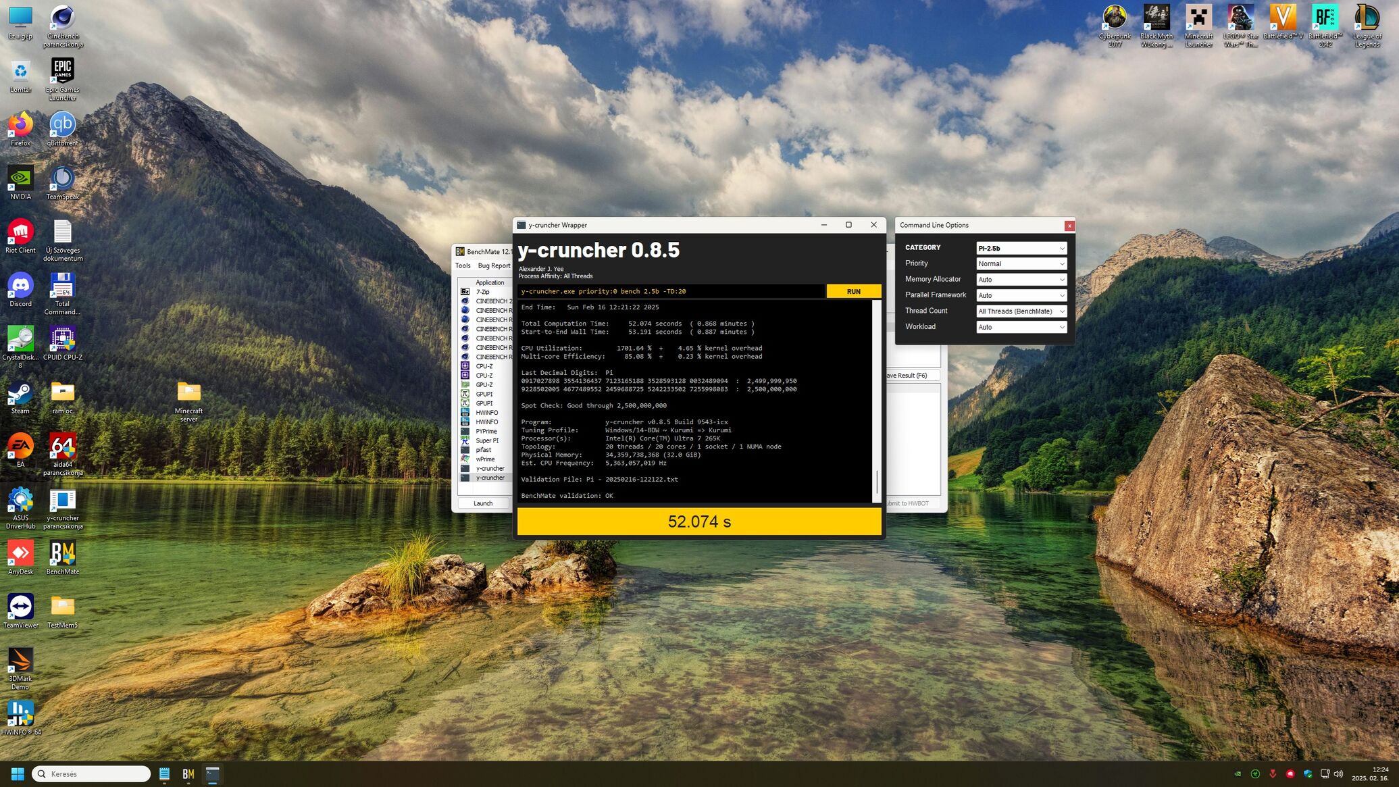The width and height of the screenshot is (1399, 787).
Task: Select the Super PI entry in the application list
Action: pyautogui.click(x=487, y=440)
